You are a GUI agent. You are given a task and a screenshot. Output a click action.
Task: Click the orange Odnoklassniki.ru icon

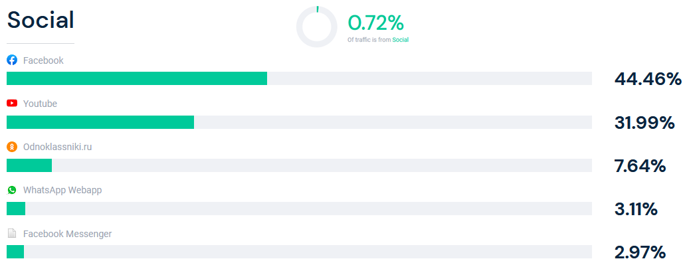click(x=12, y=147)
